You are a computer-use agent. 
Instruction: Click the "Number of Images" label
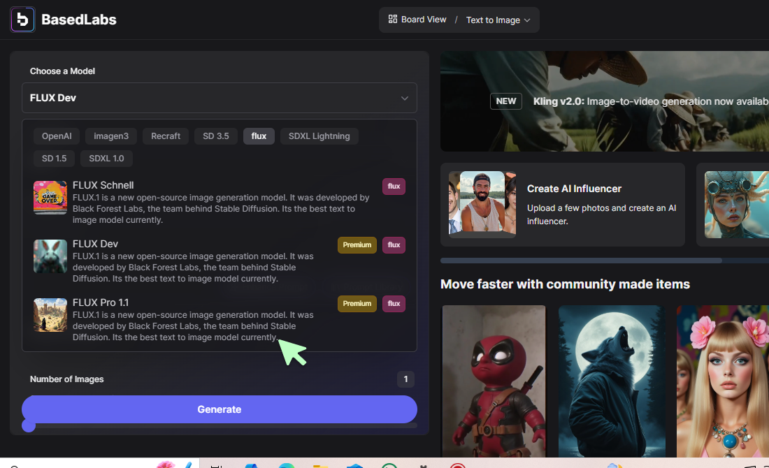pos(66,379)
